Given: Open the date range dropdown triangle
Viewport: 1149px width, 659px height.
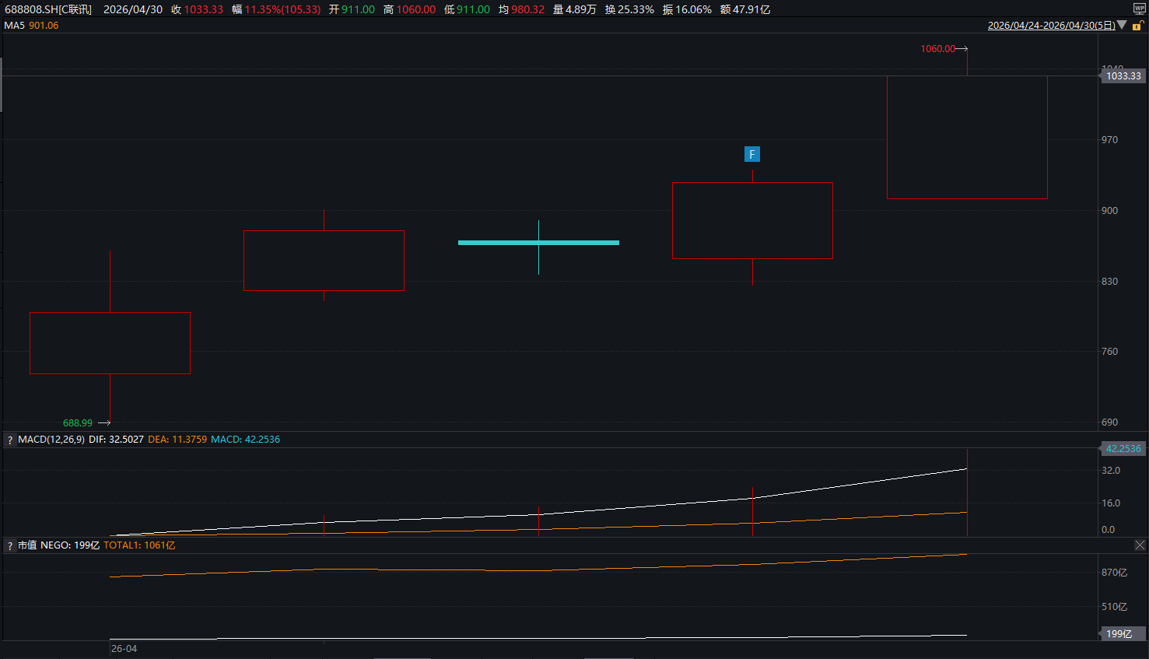Looking at the screenshot, I should 1122,26.
